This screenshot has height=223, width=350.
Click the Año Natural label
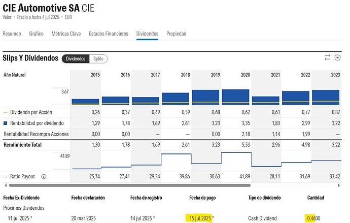[x=15, y=75]
